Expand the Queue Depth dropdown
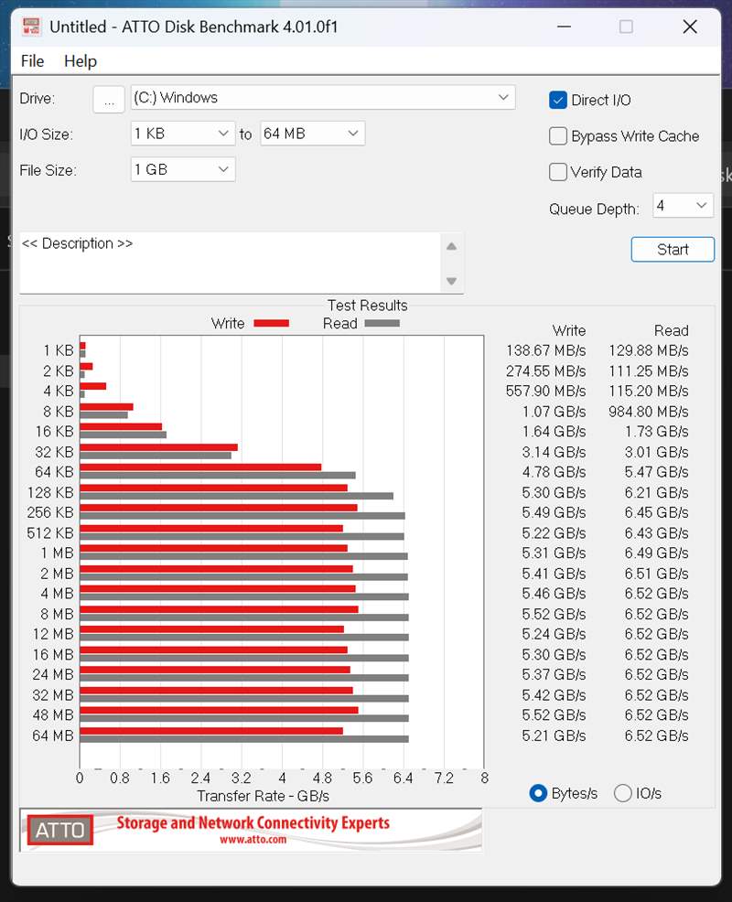The image size is (732, 902). click(683, 206)
